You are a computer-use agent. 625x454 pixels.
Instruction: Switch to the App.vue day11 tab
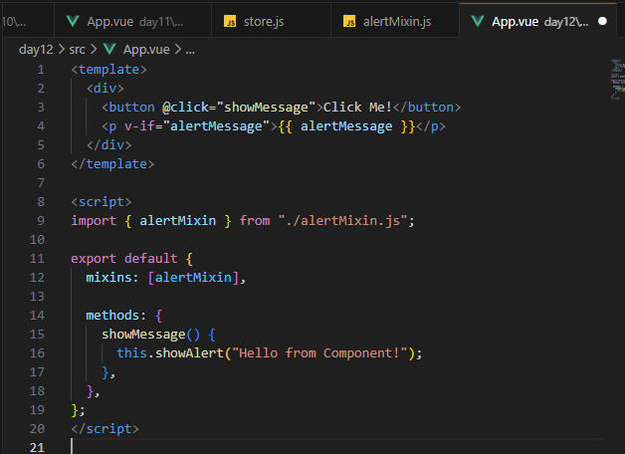coord(132,21)
